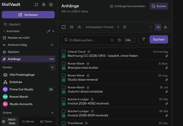Check the Autumn shoot schedule checkbox
This screenshot has height=126, width=183.
coord(63,87)
